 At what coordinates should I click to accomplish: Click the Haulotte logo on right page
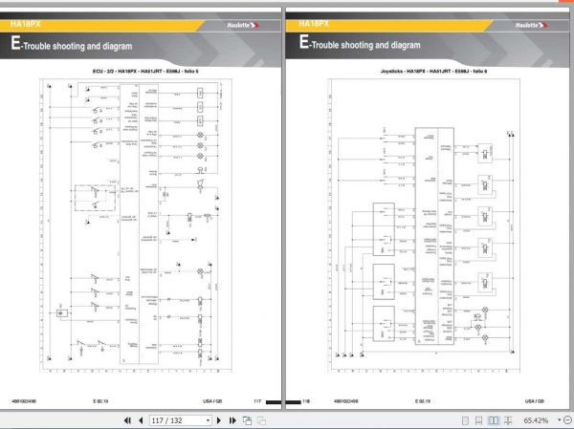[x=532, y=25]
